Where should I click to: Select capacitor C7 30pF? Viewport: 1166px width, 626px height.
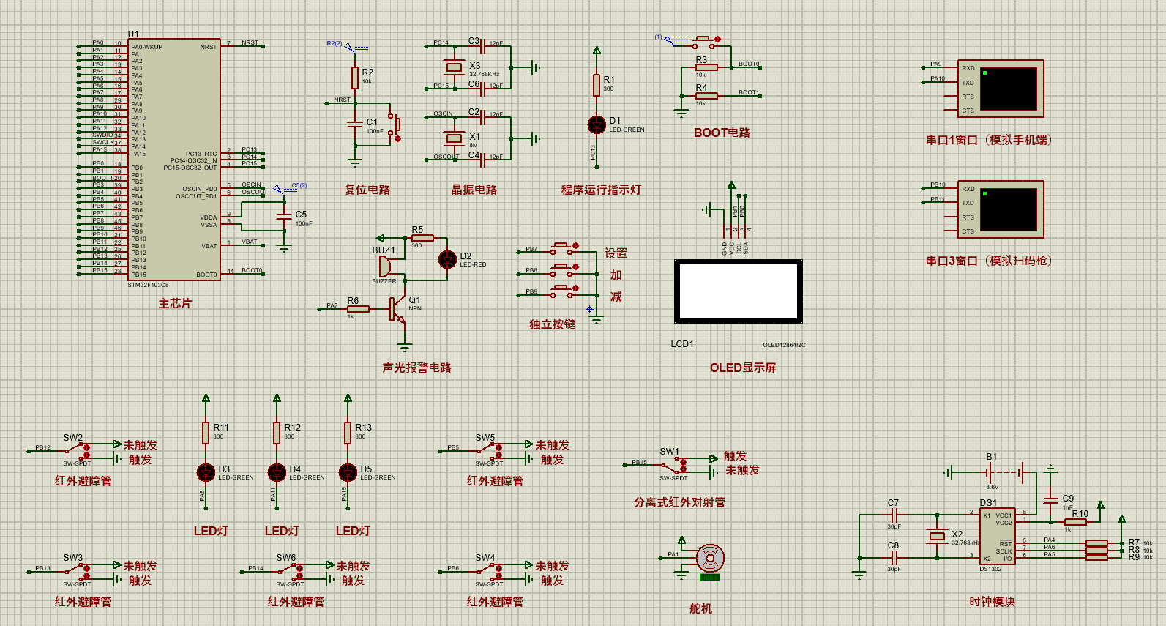894,515
